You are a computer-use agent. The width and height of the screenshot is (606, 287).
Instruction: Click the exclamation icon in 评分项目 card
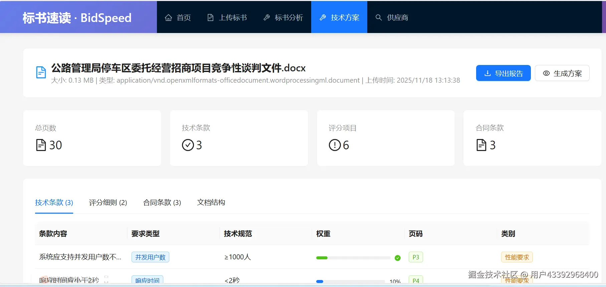[335, 145]
